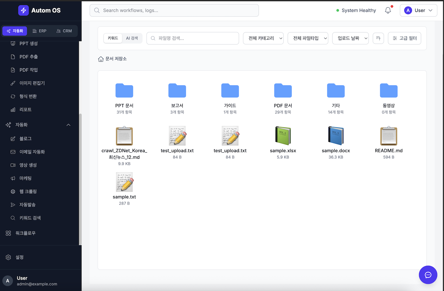This screenshot has height=291, width=444.
Task: Open the PPT 문서 folder
Action: click(124, 91)
